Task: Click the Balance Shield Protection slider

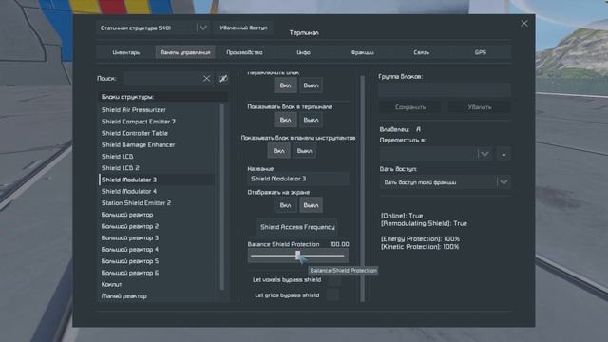Action: [x=297, y=256]
